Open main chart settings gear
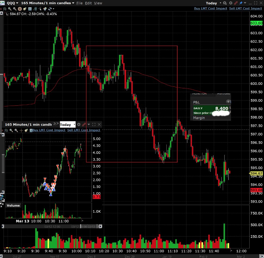This screenshot has width=264, height=258. [x=231, y=3]
